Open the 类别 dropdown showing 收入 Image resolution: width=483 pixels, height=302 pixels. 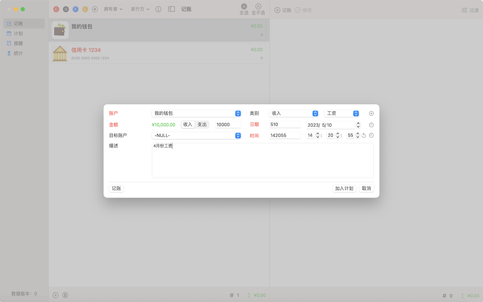click(x=294, y=113)
